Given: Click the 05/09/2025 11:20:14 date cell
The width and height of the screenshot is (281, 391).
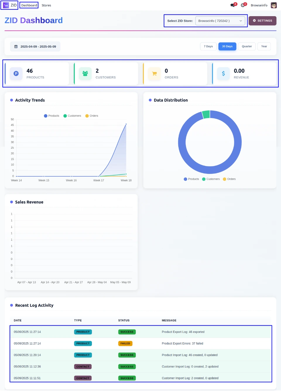Looking at the screenshot, I should coord(27,355).
